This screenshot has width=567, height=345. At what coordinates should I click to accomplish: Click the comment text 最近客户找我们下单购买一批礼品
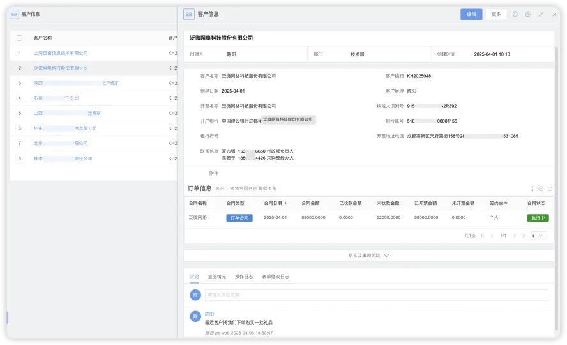pyautogui.click(x=239, y=323)
